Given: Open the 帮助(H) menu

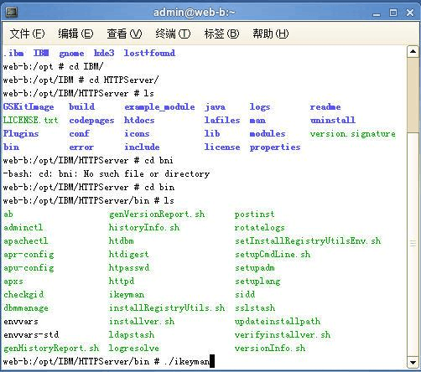Looking at the screenshot, I should (270, 34).
